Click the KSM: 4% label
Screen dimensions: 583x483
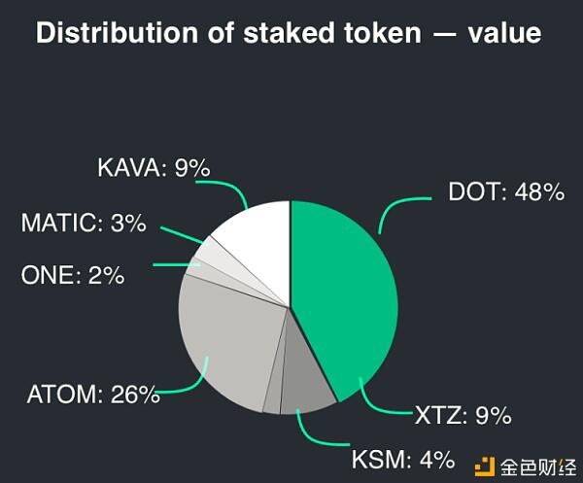click(403, 460)
